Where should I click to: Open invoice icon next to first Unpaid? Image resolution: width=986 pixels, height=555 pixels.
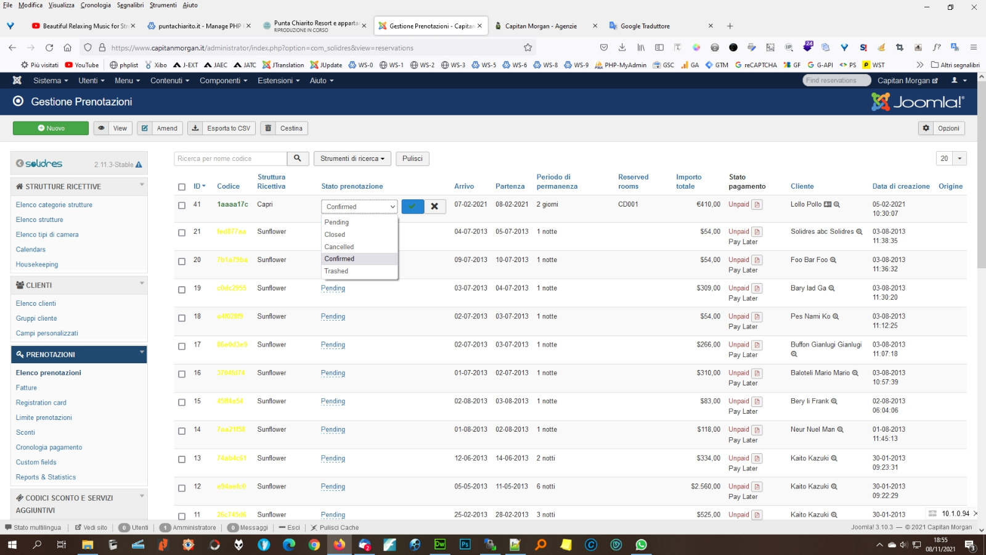click(757, 205)
